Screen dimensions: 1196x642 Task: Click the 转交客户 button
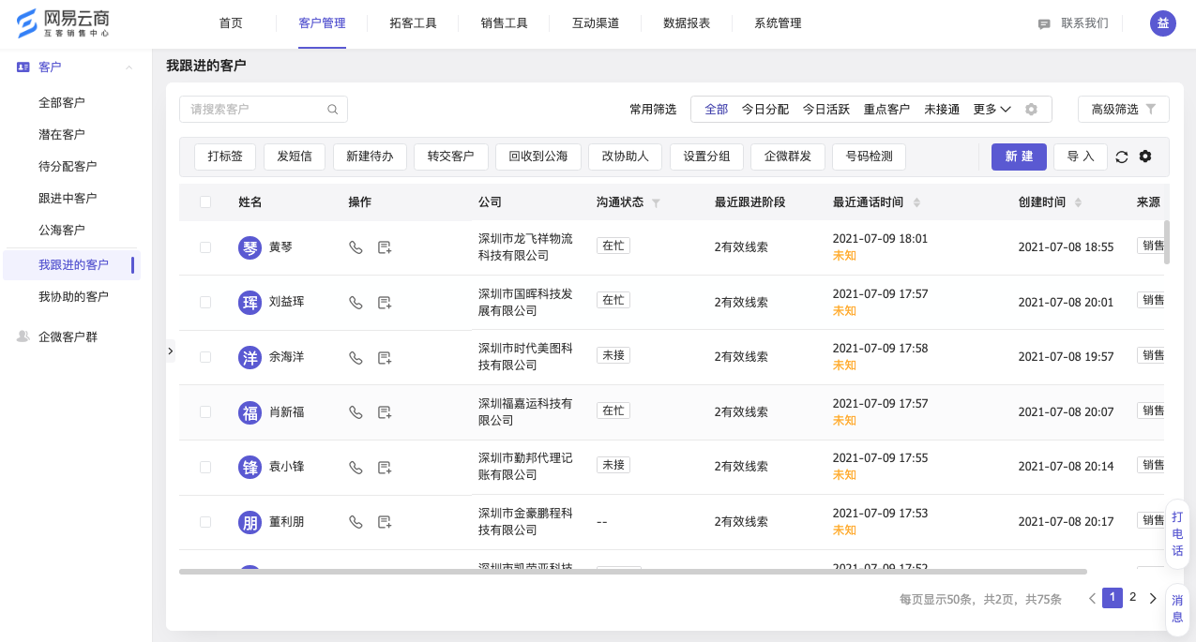coord(450,157)
